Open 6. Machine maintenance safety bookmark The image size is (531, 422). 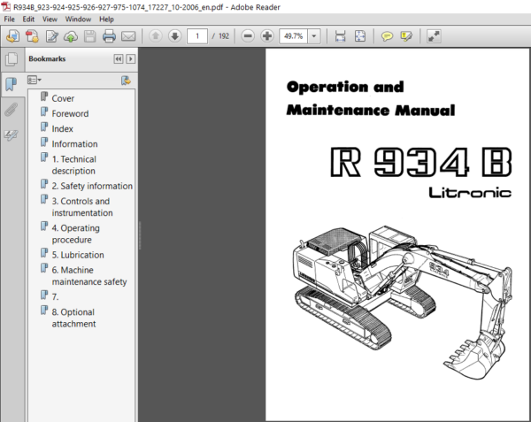point(89,276)
